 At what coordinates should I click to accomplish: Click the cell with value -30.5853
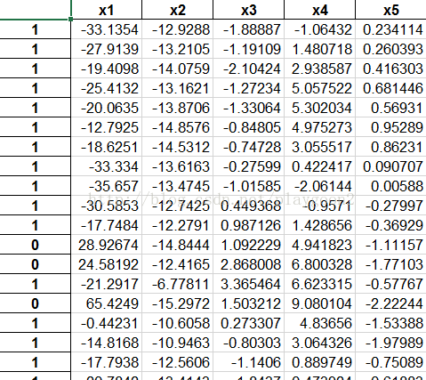click(x=107, y=206)
